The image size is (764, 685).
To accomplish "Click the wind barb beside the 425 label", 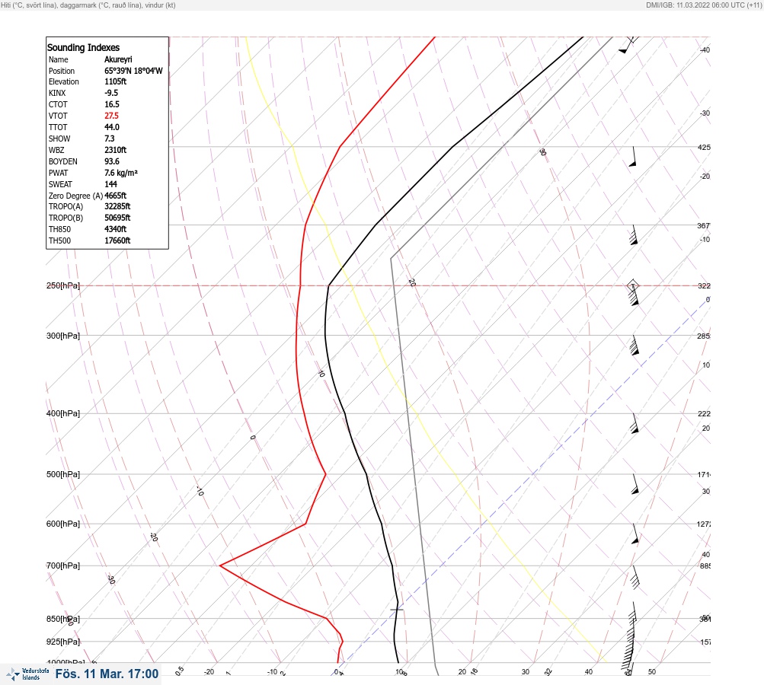I will (x=633, y=156).
